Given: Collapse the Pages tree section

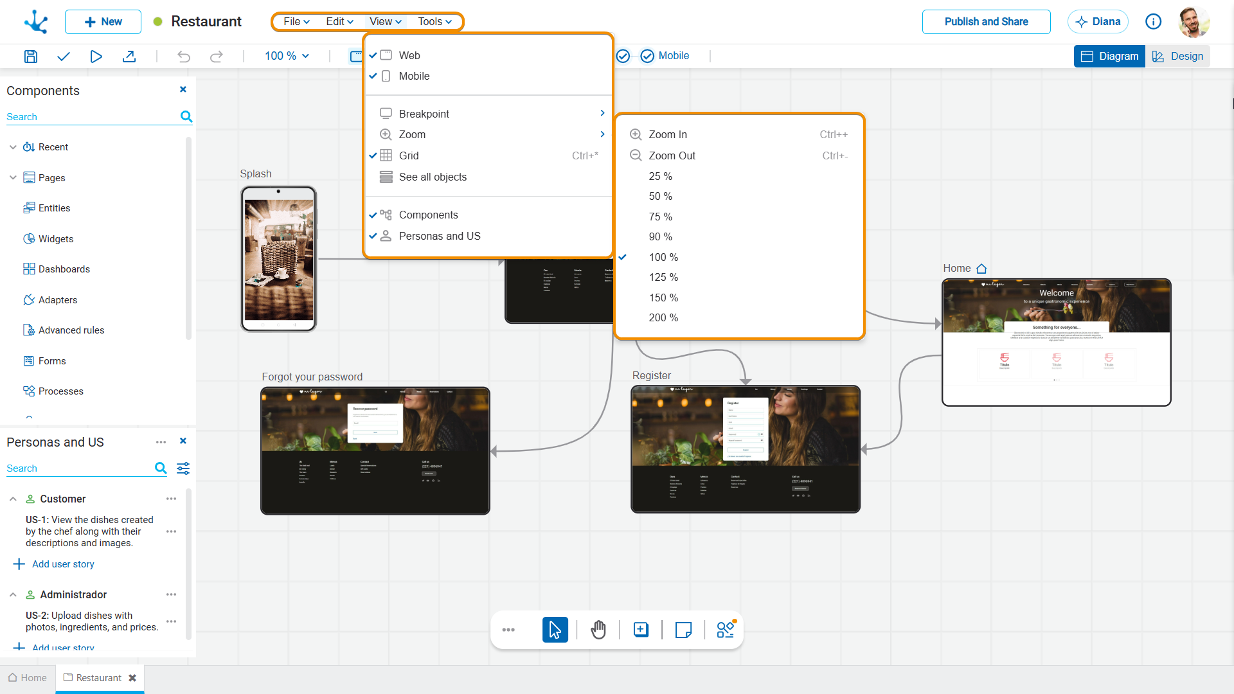Looking at the screenshot, I should [13, 178].
